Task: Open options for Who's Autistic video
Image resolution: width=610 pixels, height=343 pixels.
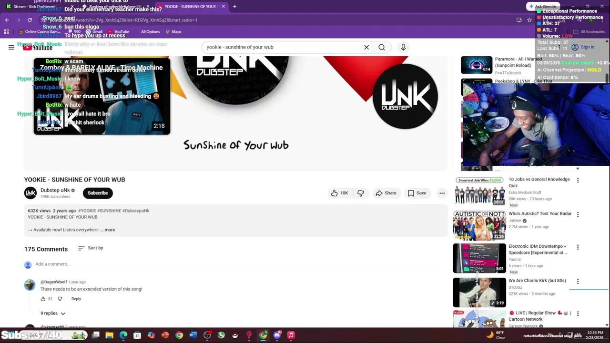Action: coord(578,215)
